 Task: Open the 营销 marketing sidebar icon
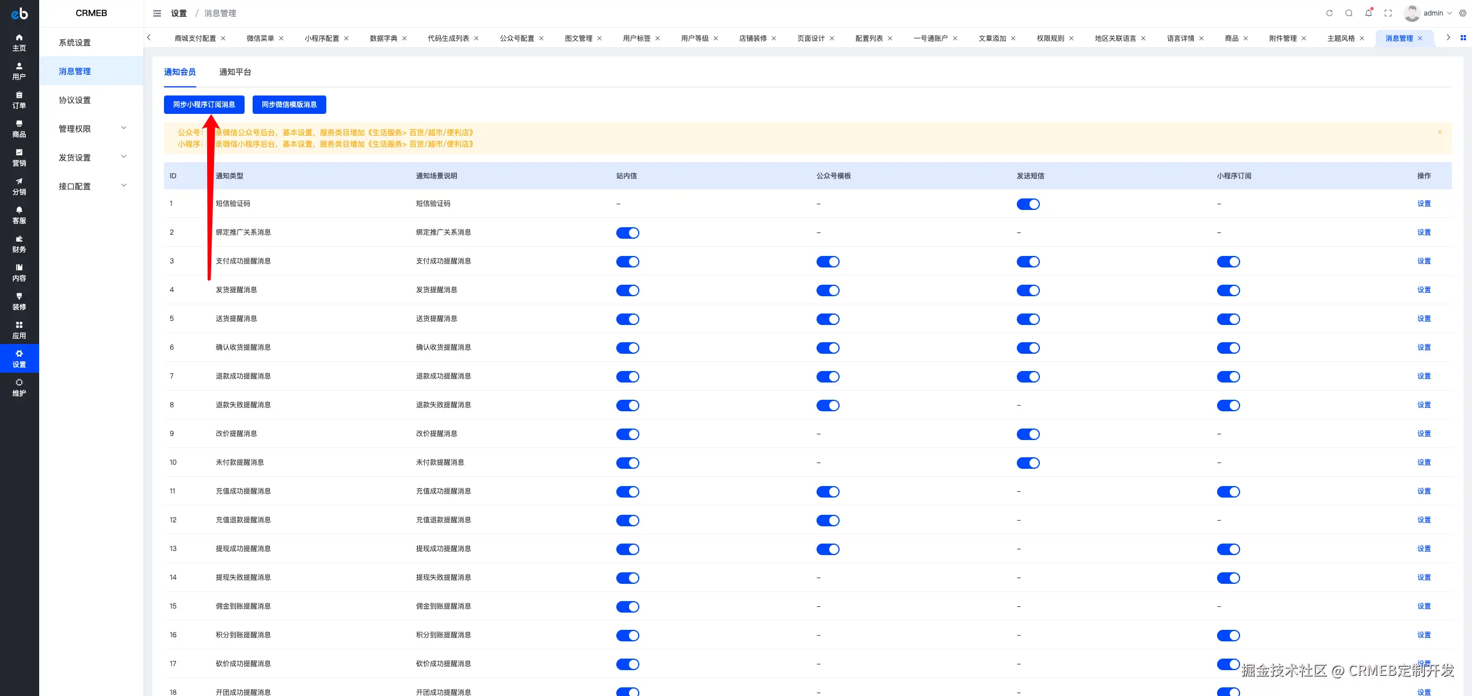tap(19, 157)
